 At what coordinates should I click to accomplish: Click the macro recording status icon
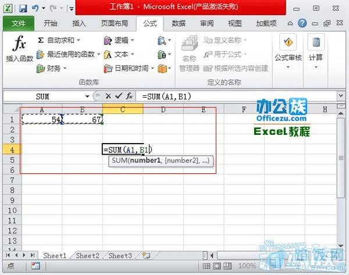click(x=35, y=266)
